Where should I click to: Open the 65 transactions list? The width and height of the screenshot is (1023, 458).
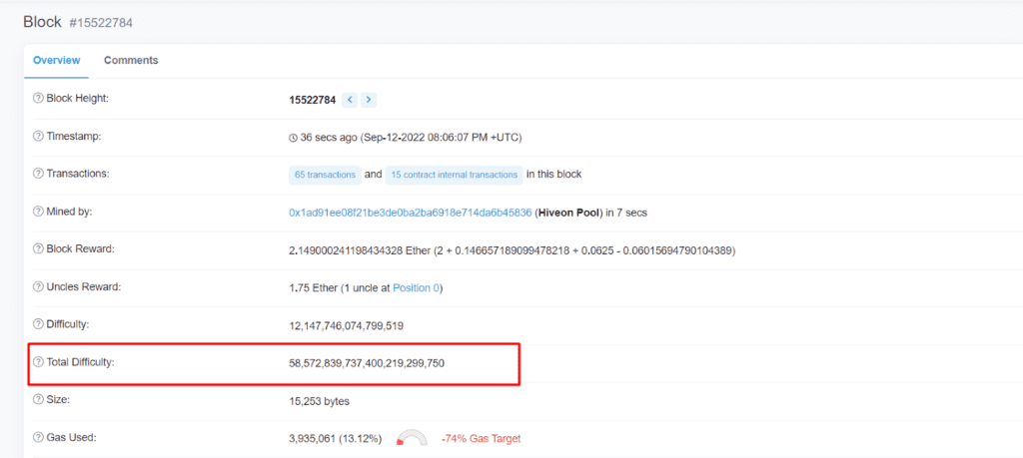(x=325, y=175)
